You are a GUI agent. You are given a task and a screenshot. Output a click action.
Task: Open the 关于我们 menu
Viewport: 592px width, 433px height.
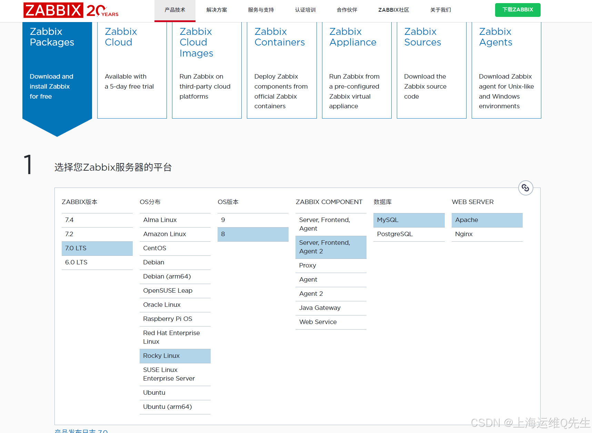441,10
